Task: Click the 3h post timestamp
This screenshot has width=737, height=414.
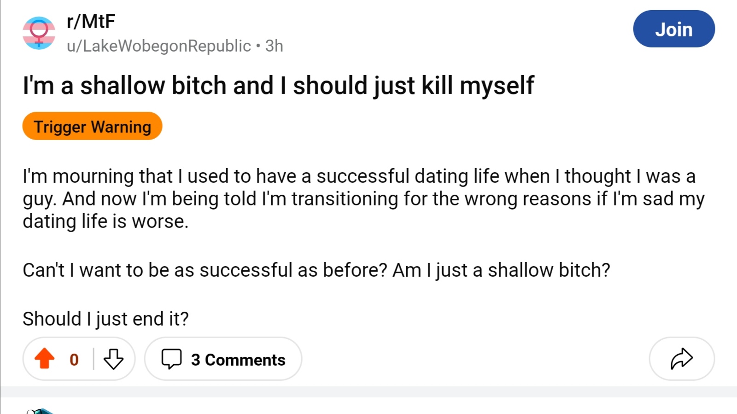Action: click(x=274, y=46)
